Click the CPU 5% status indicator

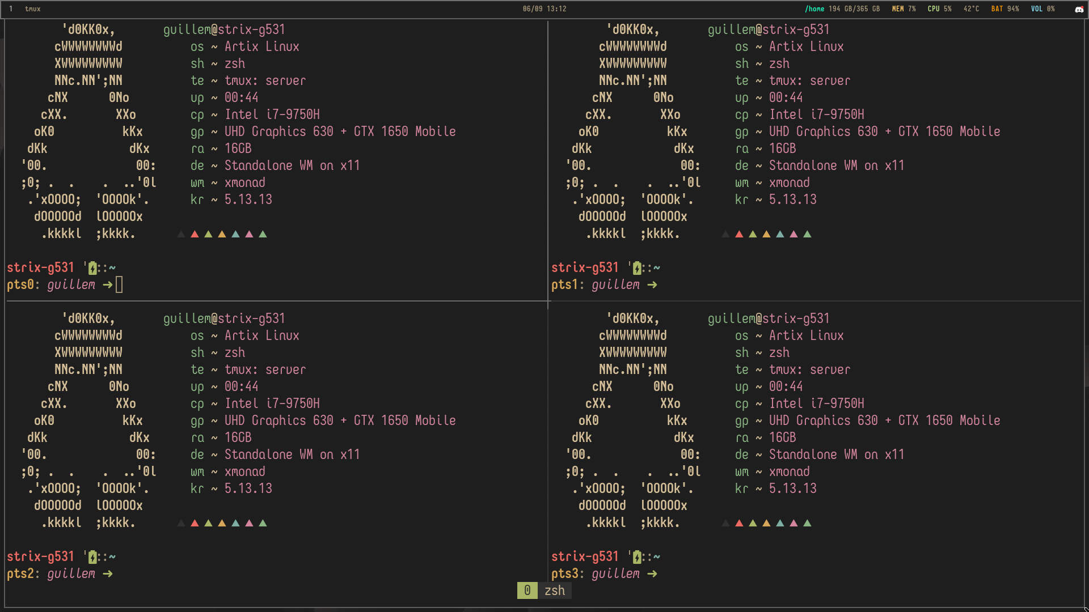tap(939, 9)
